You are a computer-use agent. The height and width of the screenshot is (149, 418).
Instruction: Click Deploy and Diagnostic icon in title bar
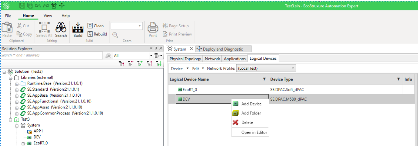coord(62,6)
